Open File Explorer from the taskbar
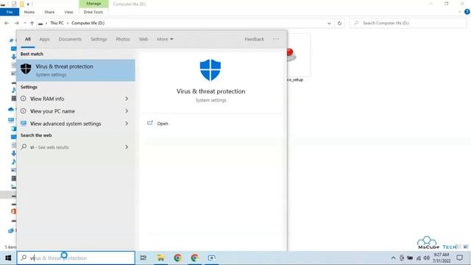Viewport: 471px width, 265px height. coord(160,258)
